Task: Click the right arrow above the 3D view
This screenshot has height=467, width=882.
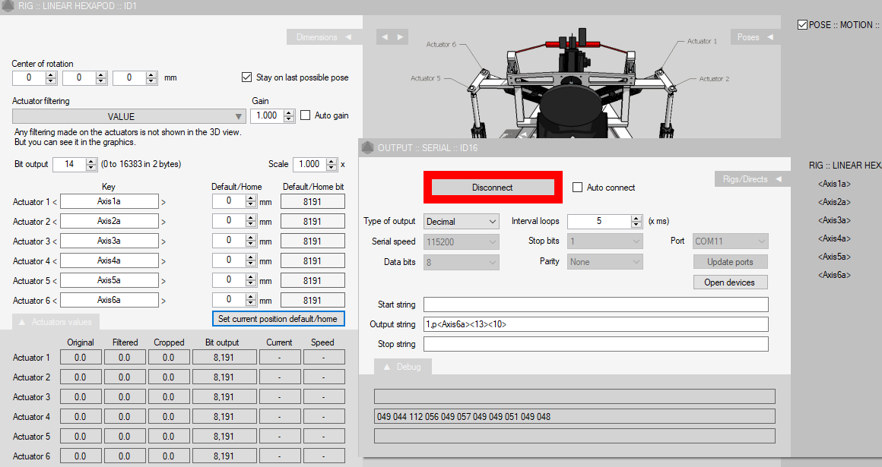Action: pos(400,36)
